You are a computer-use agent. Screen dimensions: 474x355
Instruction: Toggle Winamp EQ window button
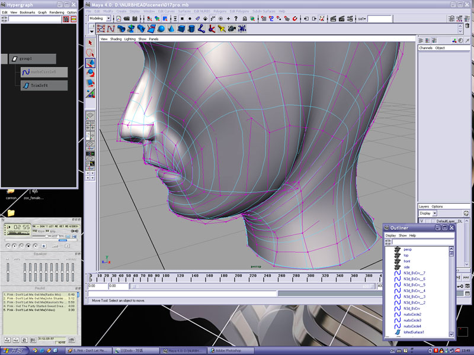pos(68,237)
